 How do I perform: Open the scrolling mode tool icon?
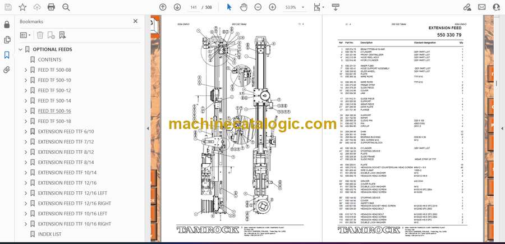click(336, 7)
